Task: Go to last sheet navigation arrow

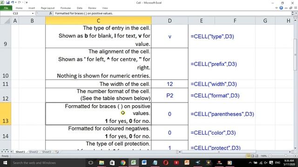Action: point(12,152)
